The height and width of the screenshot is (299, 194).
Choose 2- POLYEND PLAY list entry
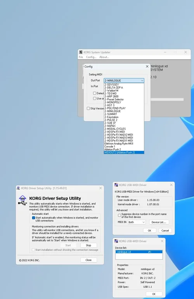pyautogui.click(x=124, y=108)
